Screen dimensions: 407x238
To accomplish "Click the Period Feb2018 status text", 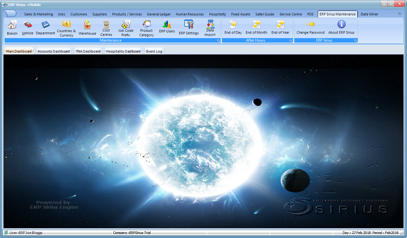I will pyautogui.click(x=385, y=233).
